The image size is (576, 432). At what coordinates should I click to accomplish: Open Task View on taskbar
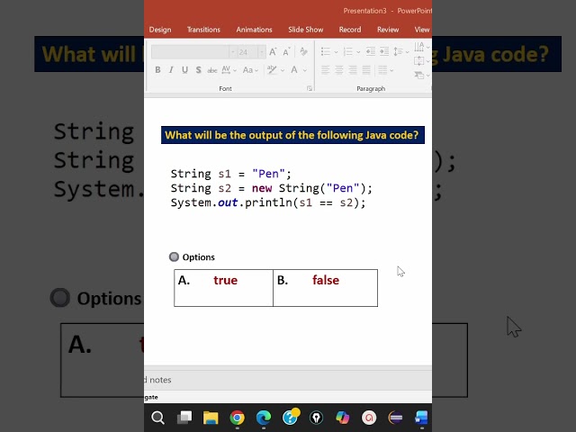pos(184,418)
